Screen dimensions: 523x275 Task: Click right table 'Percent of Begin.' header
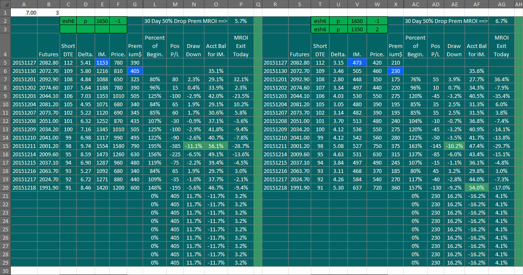coord(415,46)
